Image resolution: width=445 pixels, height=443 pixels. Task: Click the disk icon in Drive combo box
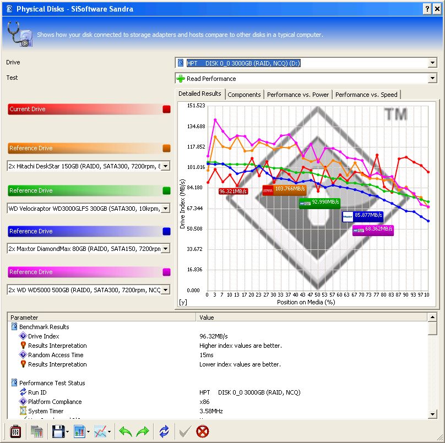click(x=181, y=63)
